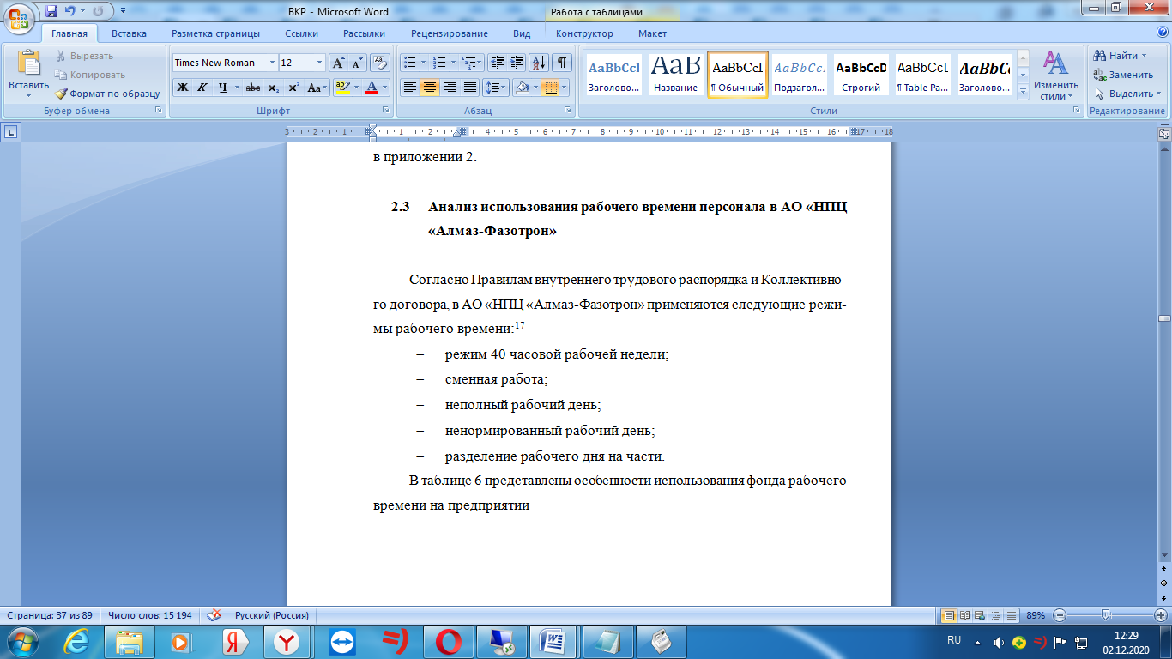Click Число слов word count

149,615
